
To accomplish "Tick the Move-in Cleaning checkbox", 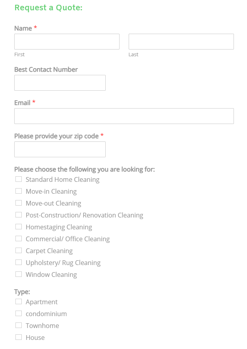I will 19,191.
